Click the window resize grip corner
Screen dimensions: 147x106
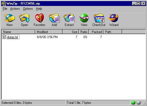click(144, 103)
